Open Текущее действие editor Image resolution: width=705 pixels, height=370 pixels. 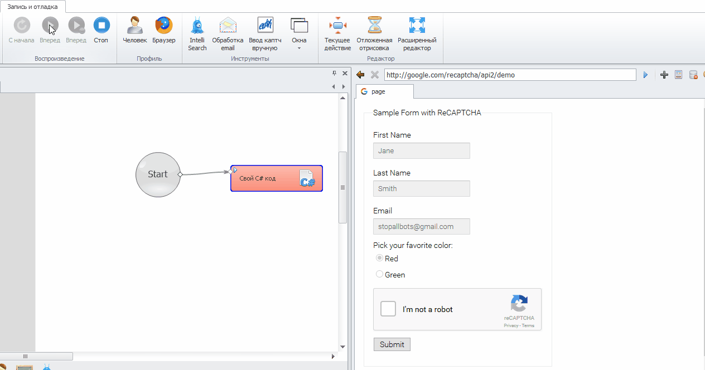337,33
